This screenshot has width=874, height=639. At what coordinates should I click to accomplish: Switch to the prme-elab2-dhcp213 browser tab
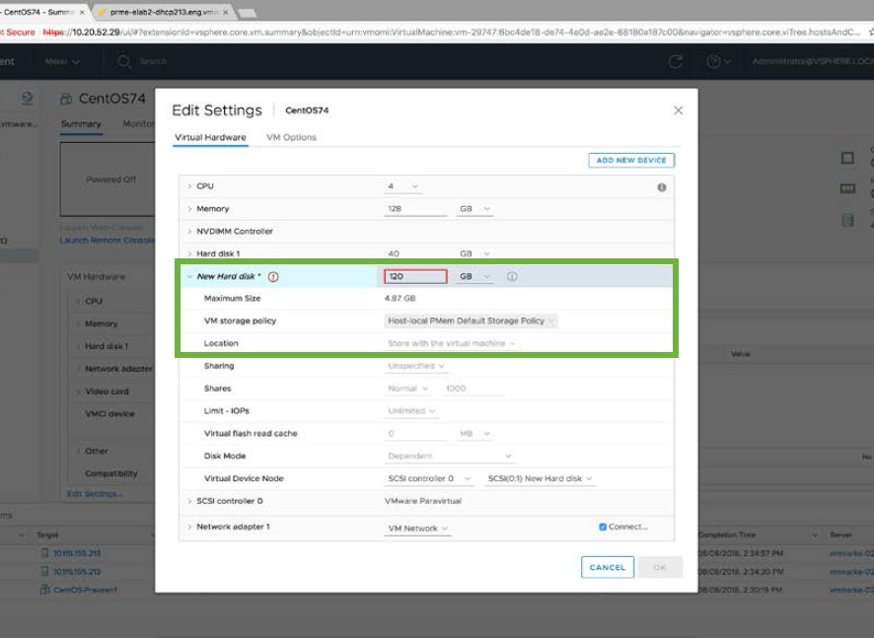coord(163,12)
